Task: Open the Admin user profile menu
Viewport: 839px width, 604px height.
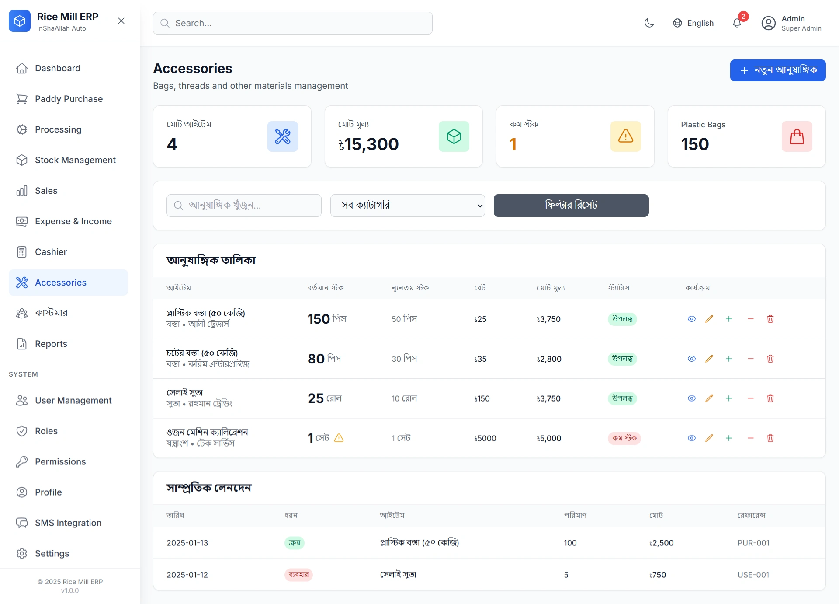Action: click(791, 23)
